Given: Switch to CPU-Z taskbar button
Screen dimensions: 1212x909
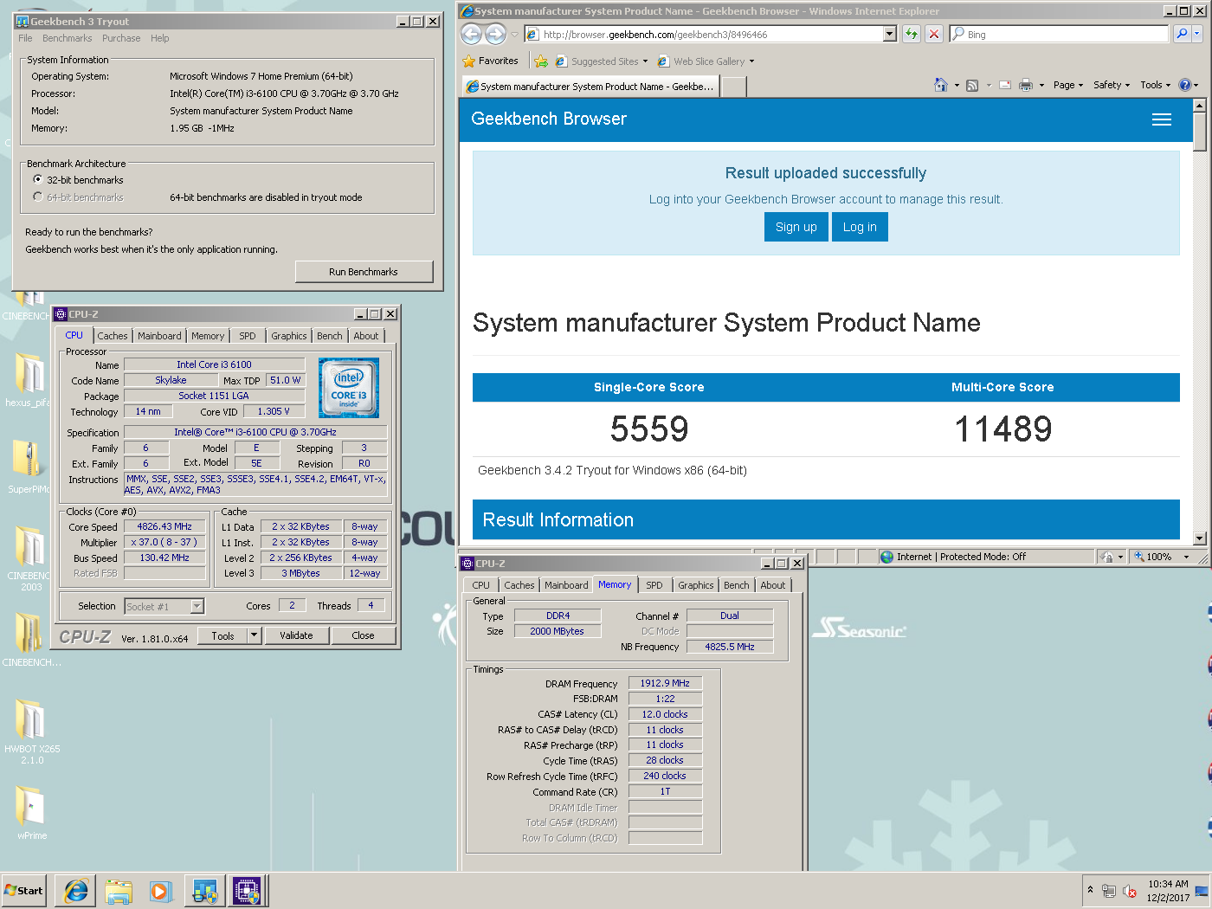Looking at the screenshot, I should coord(247,890).
